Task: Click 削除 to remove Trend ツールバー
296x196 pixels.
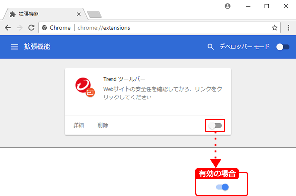Action: [x=103, y=125]
